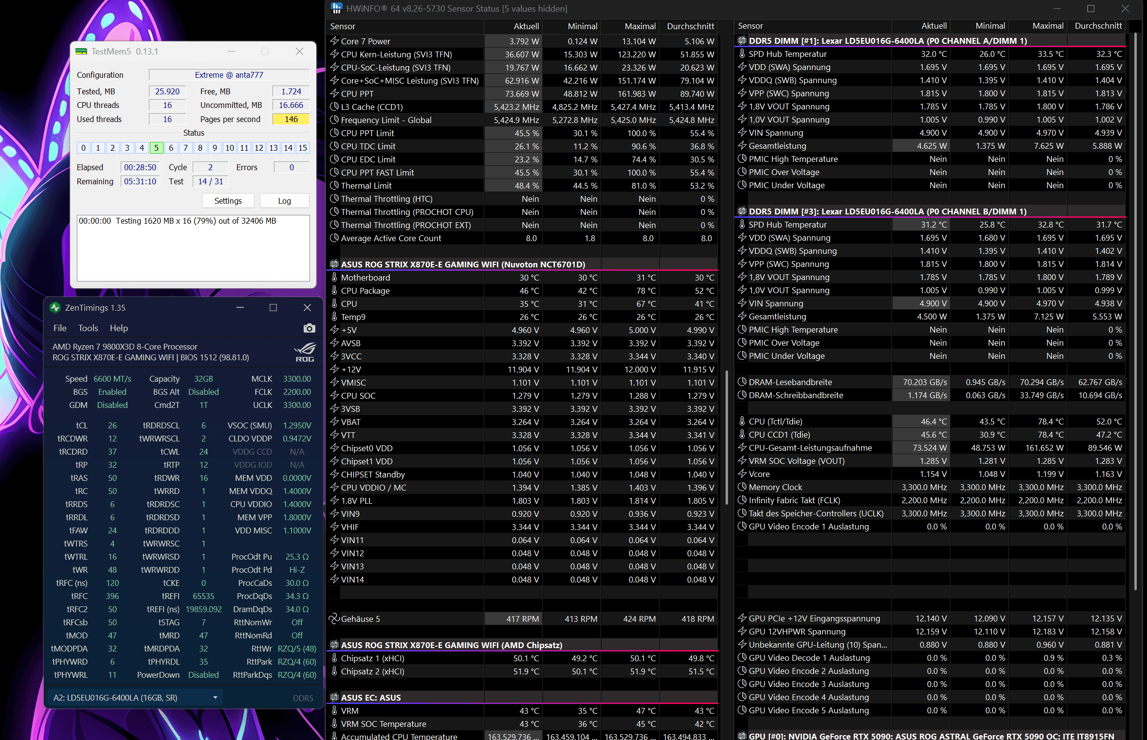Click the right sensor panel vertical scrollbar
Viewport: 1147px width, 740px height.
1135,311
